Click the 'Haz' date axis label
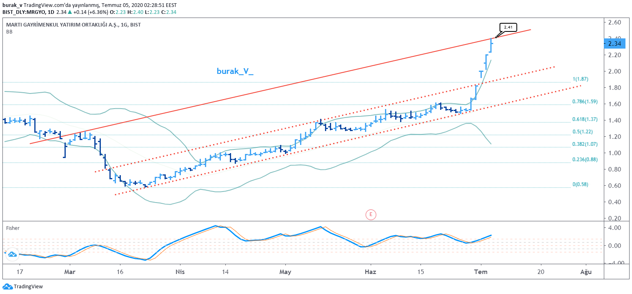Screen dimensions: 632x294 [370, 272]
